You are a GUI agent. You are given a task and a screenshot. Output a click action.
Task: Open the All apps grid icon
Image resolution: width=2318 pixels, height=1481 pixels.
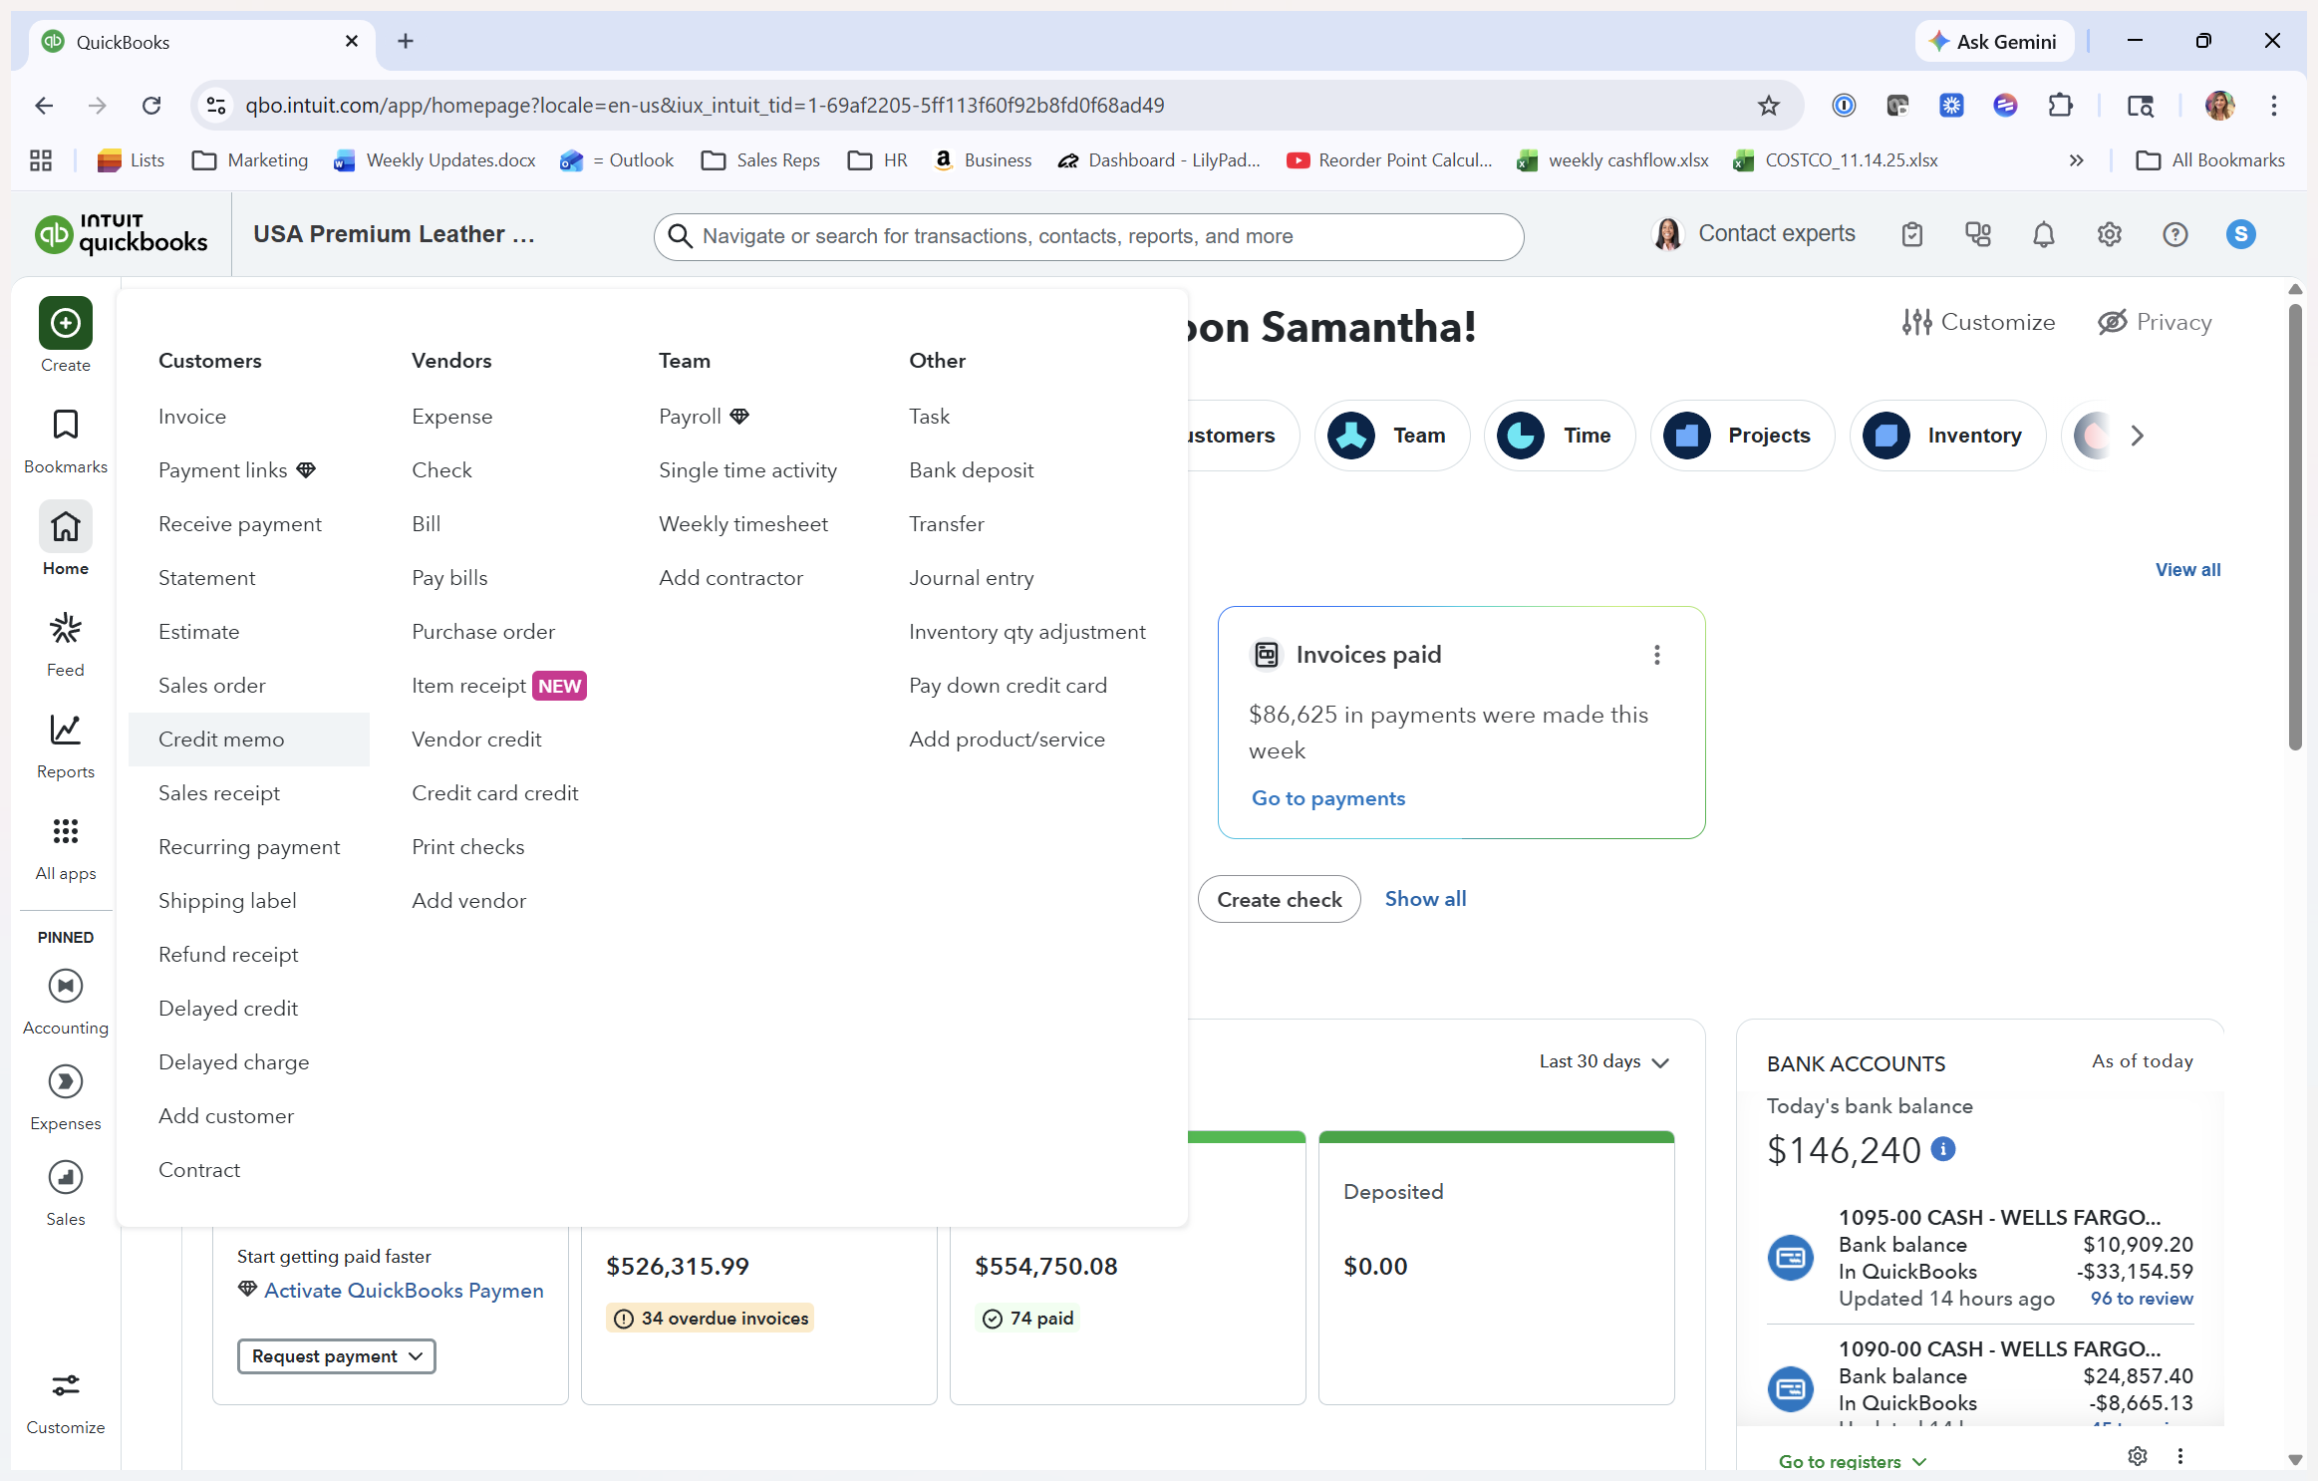pyautogui.click(x=66, y=831)
